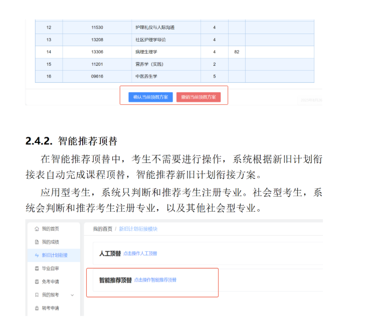Image resolution: width=383 pixels, height=323 pixels.
Task: Go to 转考申请 in the sidebar
Action: [x=50, y=308]
